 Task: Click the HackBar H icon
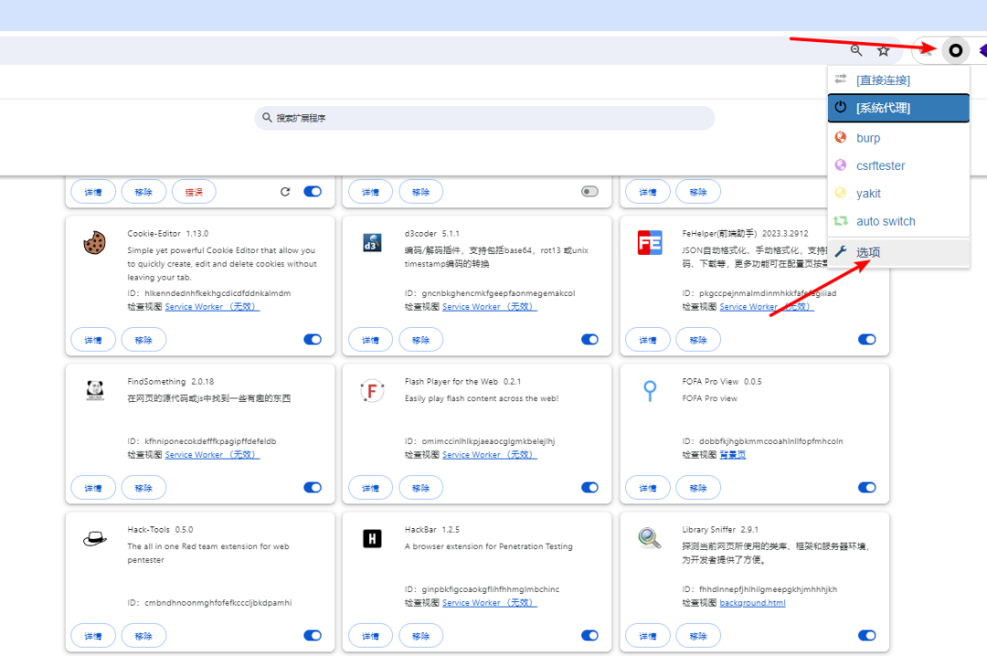pyautogui.click(x=372, y=539)
